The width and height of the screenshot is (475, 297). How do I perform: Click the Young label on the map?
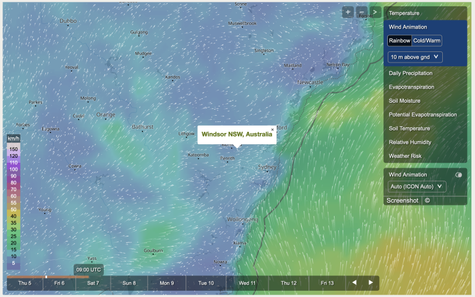pyautogui.click(x=45, y=210)
